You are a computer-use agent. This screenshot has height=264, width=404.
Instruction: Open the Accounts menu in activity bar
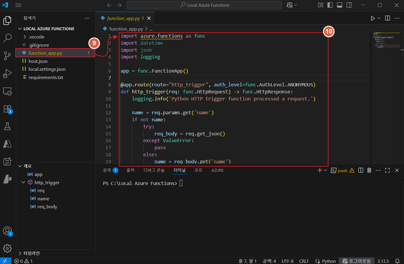click(x=7, y=231)
